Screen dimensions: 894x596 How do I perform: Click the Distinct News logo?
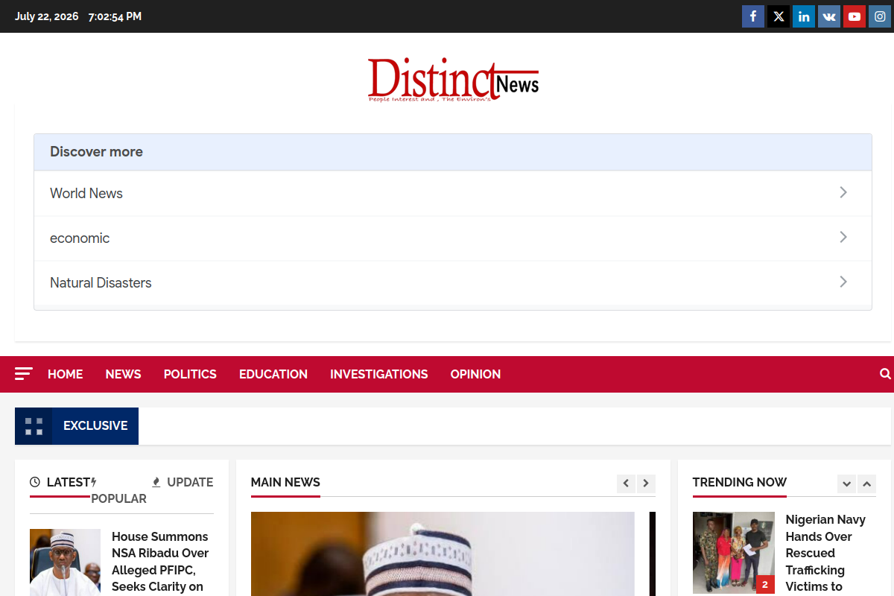[453, 80]
